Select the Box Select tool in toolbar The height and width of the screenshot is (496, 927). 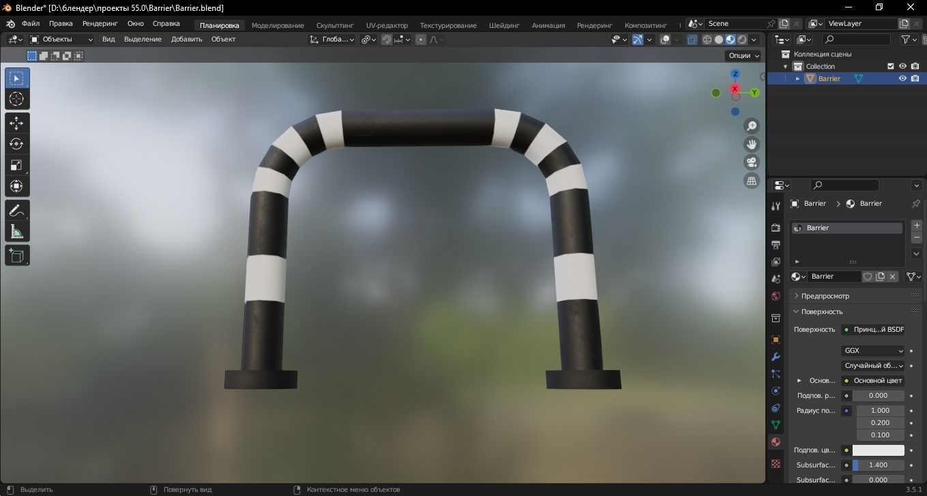pos(17,78)
